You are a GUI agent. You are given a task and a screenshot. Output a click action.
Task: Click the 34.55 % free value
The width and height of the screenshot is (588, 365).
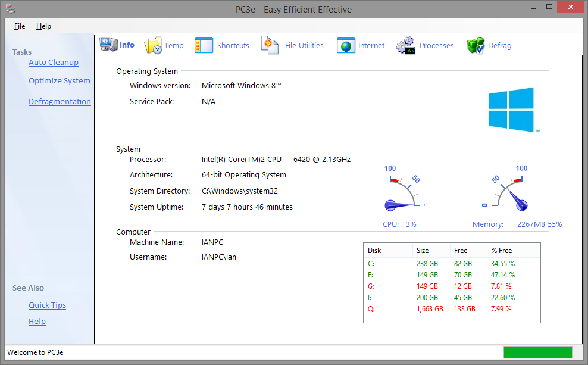[503, 264]
